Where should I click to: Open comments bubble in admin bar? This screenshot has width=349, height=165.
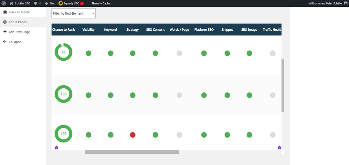37,3
